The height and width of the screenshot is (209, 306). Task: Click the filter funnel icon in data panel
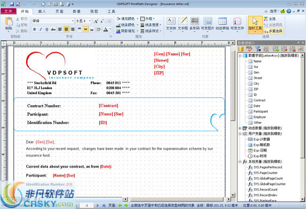point(258,49)
